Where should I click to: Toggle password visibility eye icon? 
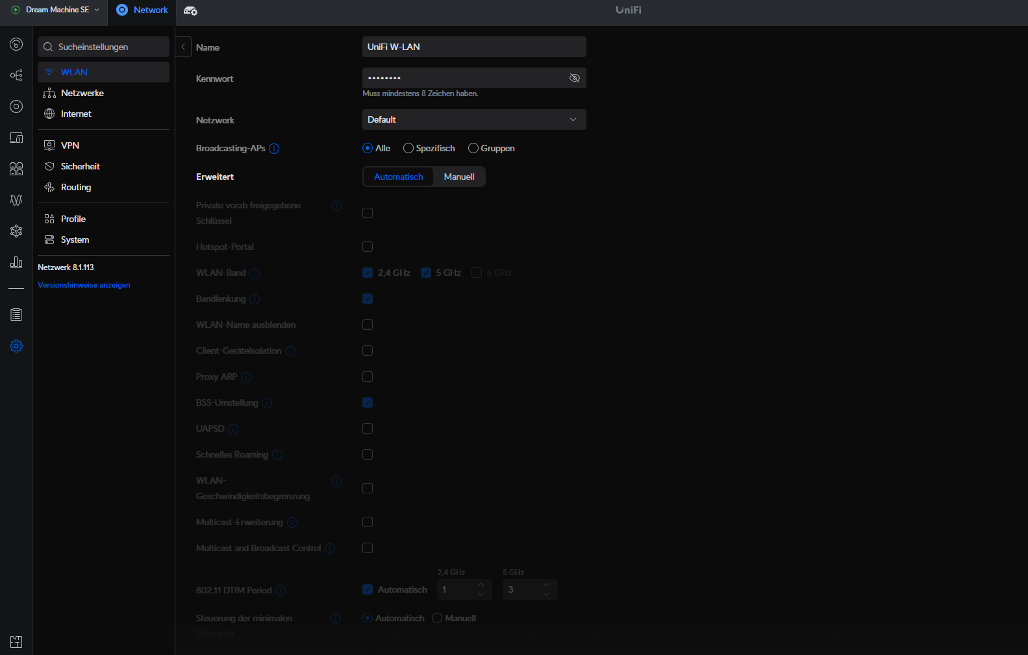[574, 78]
